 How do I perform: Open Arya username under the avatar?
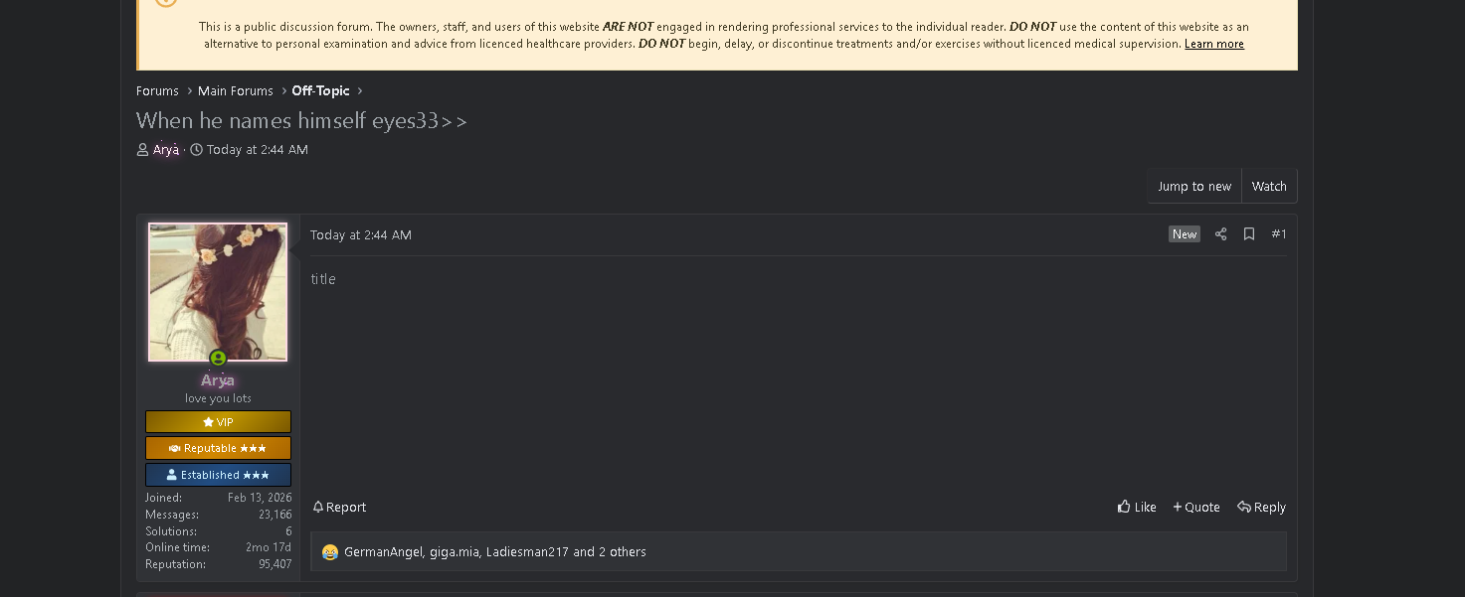[x=218, y=380]
